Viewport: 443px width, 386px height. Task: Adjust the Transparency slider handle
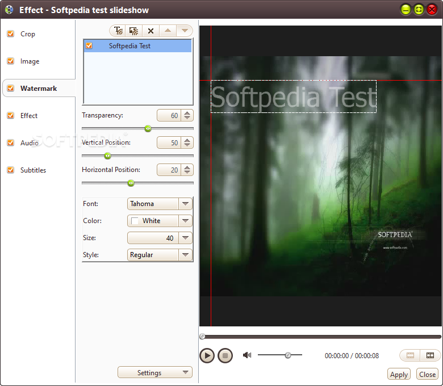point(148,129)
